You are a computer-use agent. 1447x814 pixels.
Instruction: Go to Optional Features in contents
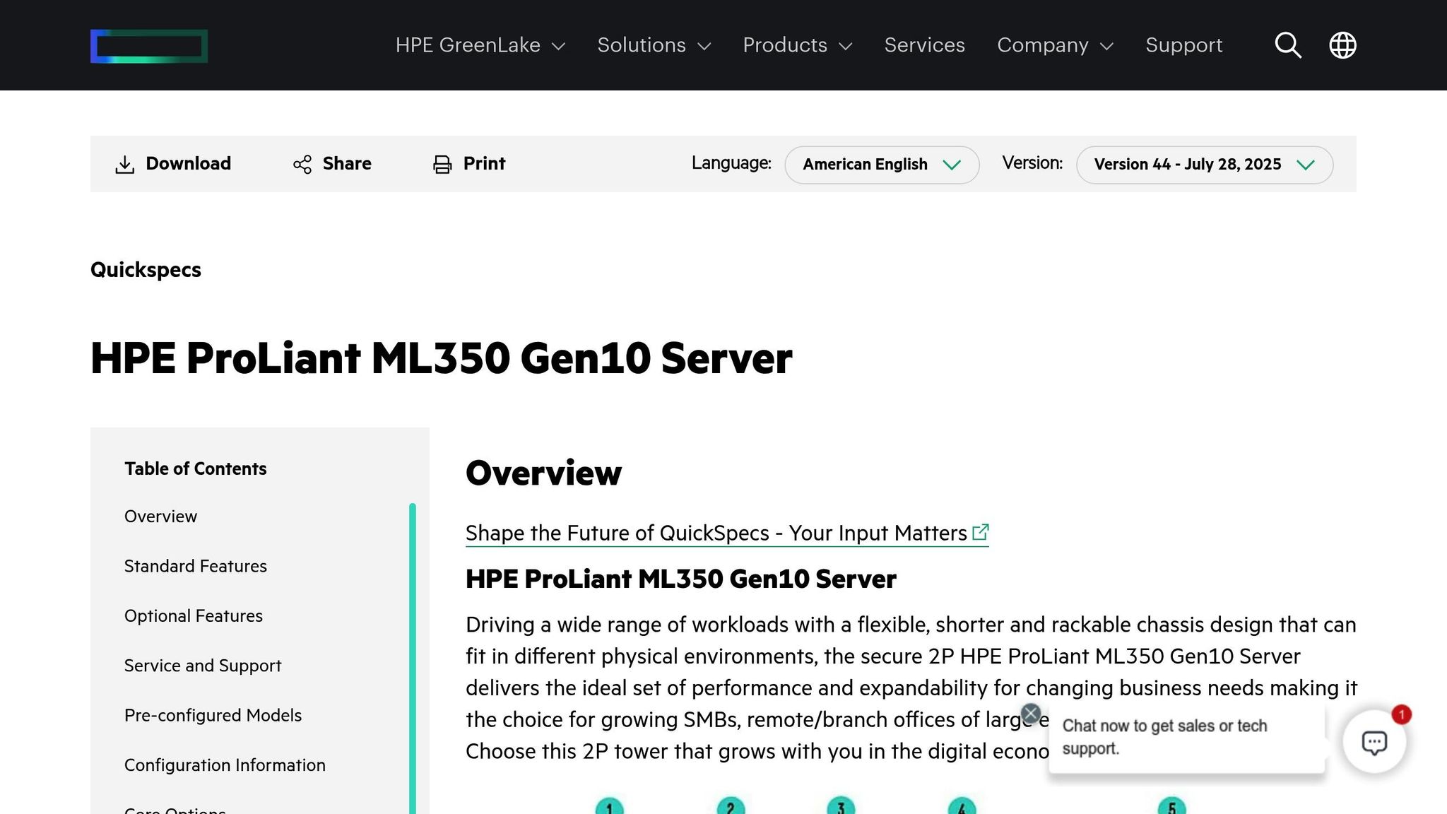tap(194, 616)
